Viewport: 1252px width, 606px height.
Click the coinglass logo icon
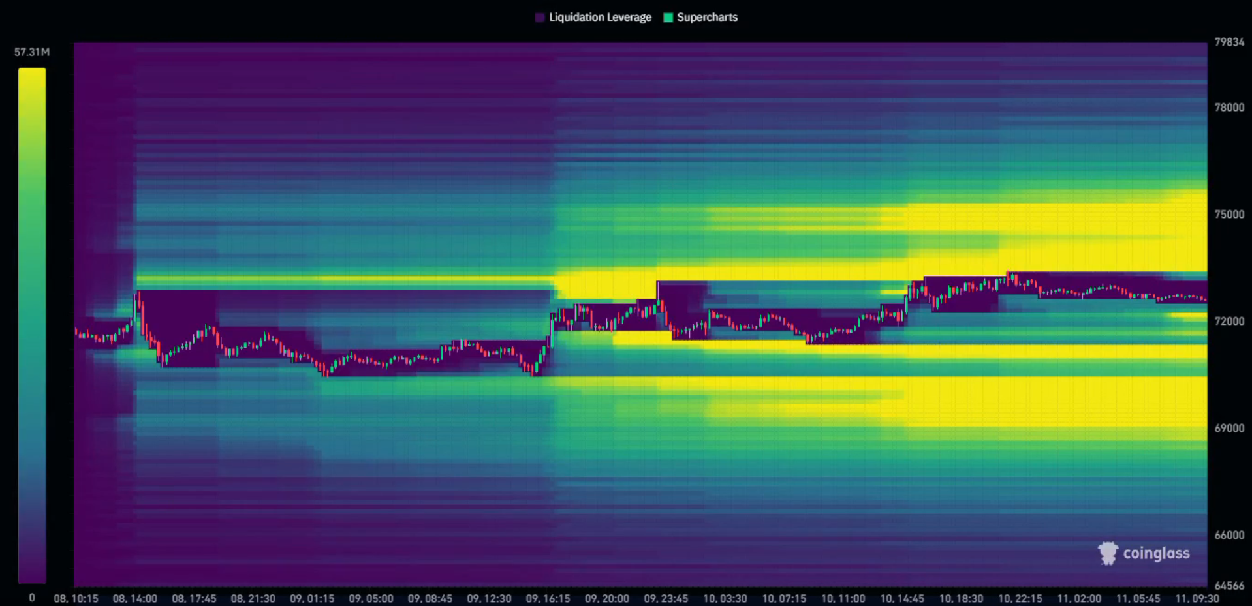[x=1108, y=553]
